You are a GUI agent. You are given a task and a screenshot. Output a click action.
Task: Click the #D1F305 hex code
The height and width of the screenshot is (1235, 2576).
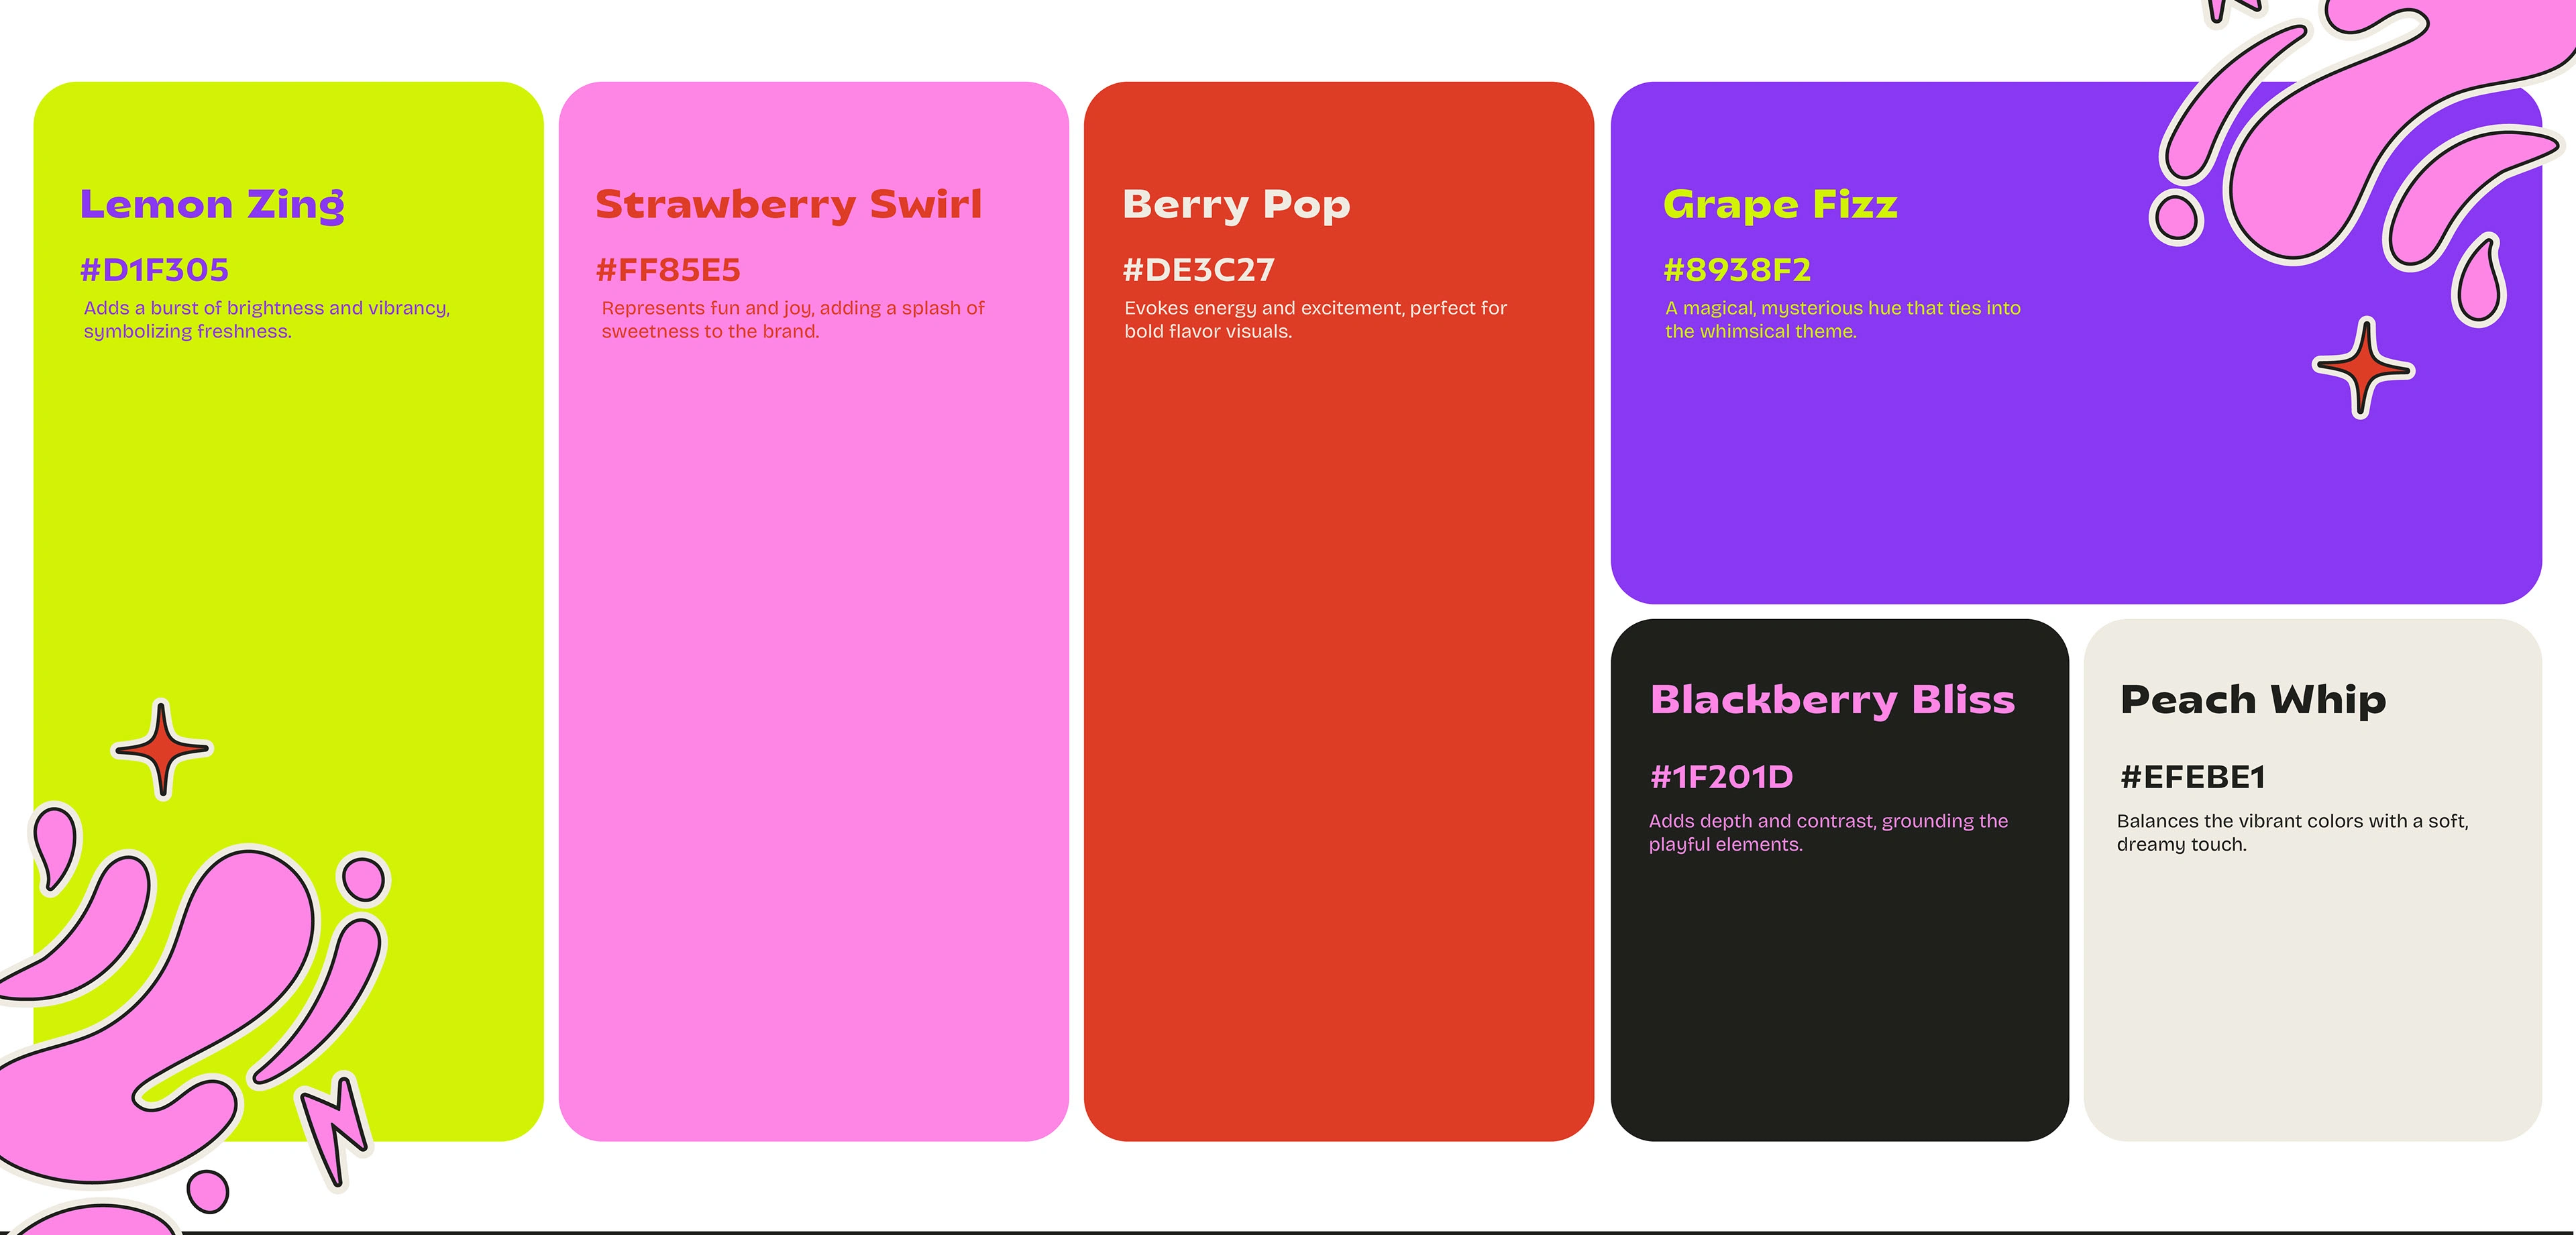(154, 270)
